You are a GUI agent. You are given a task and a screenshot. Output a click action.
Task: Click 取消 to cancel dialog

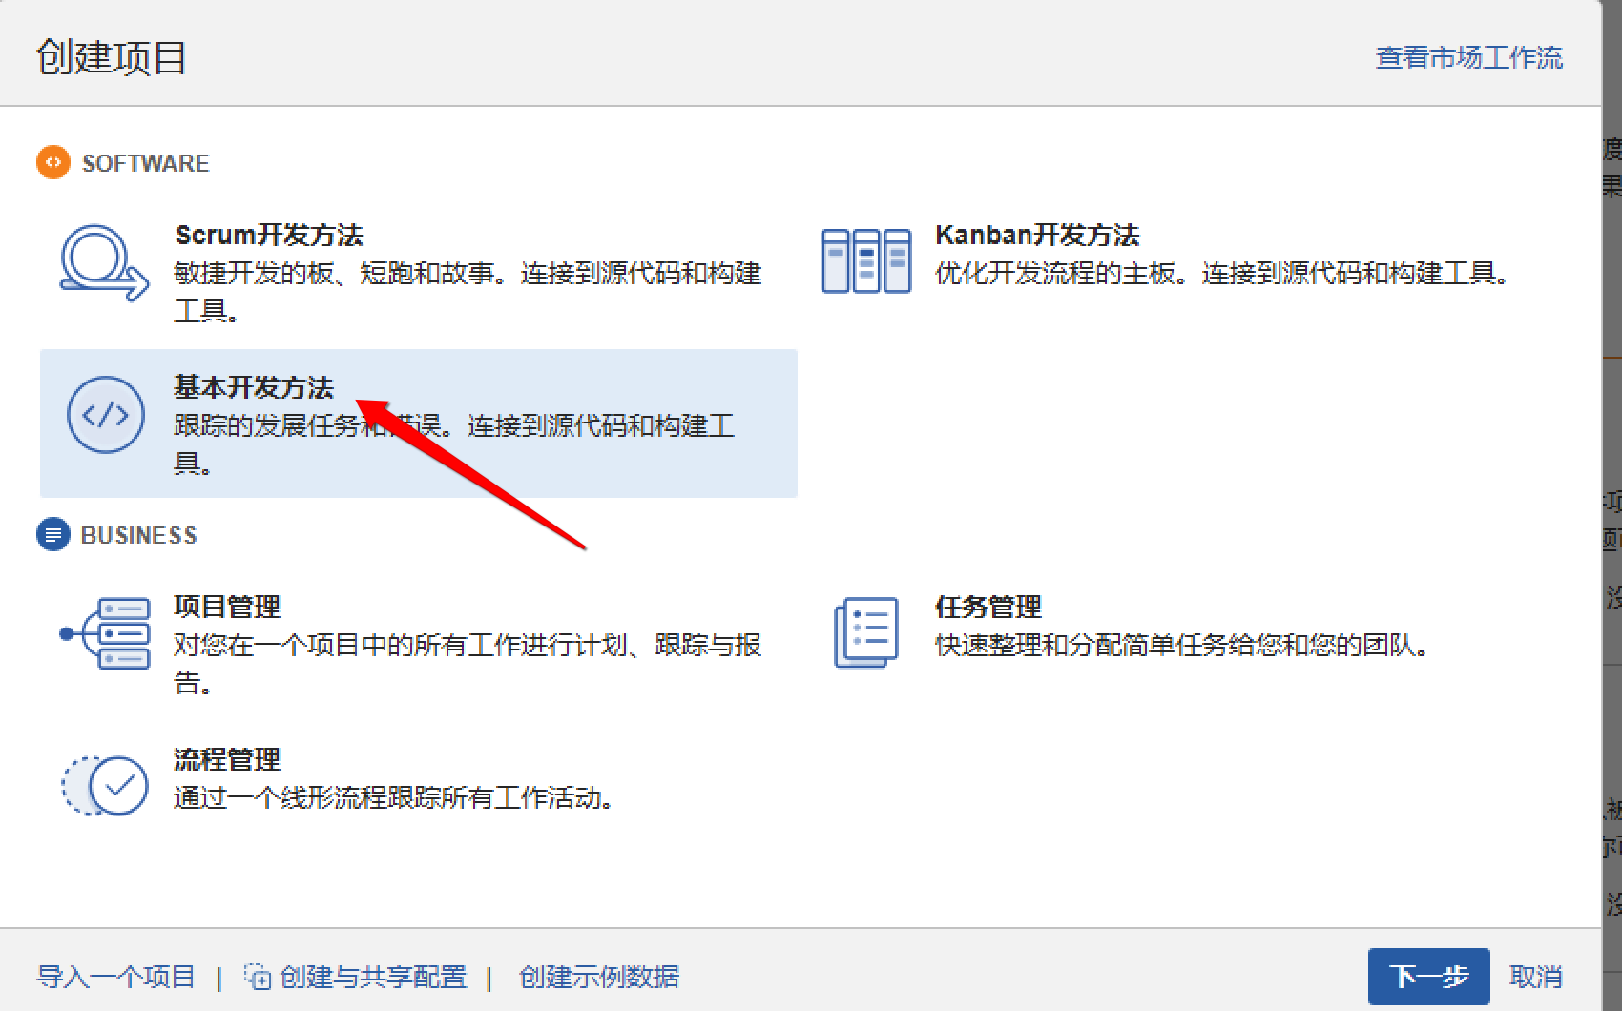click(x=1536, y=977)
